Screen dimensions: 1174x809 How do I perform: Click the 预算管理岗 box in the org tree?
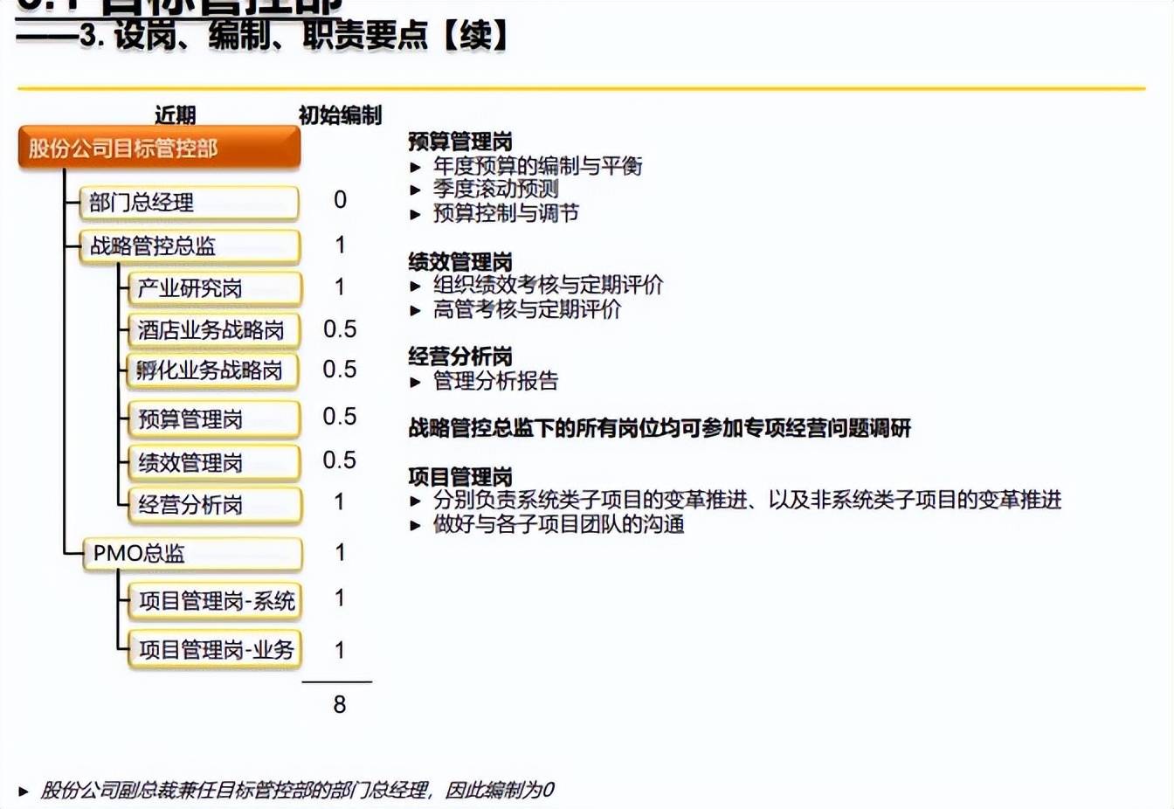214,419
